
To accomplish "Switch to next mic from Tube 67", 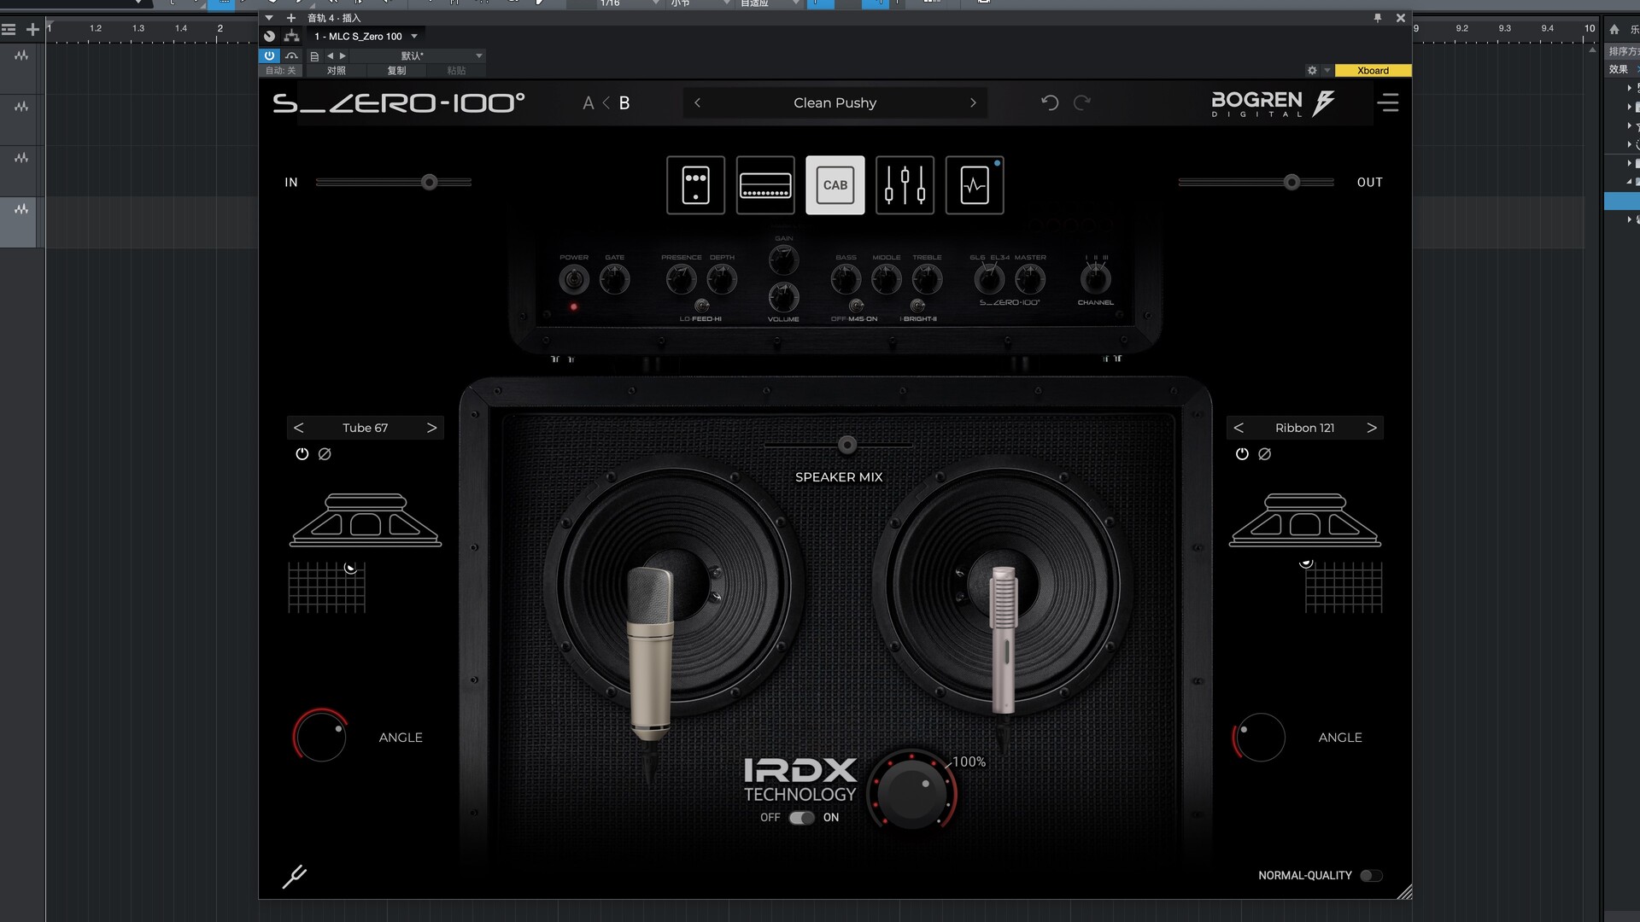I will coord(431,428).
